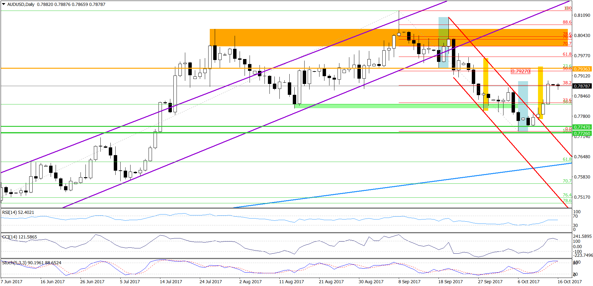Viewport: 593px width, 286px height.
Task: Click the 18 Sep 2017 date label
Action: pyautogui.click(x=451, y=282)
